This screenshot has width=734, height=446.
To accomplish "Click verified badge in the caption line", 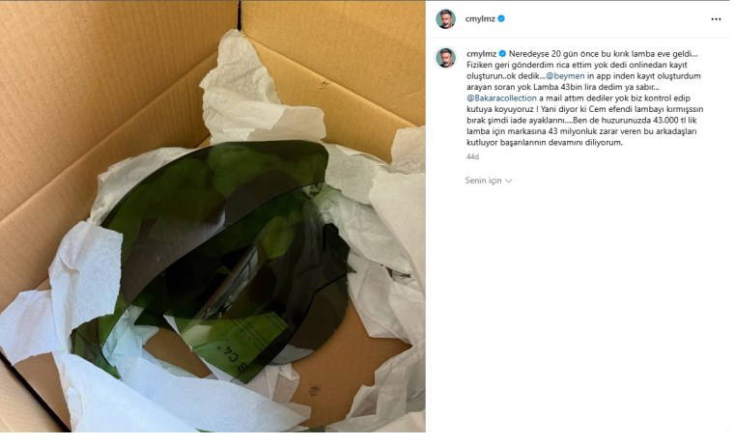I will (502, 54).
